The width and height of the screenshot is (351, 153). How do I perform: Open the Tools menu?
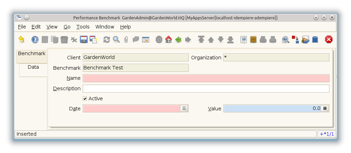(83, 27)
